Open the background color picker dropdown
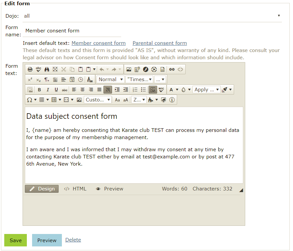The width and height of the screenshot is (293, 251). click(x=189, y=90)
